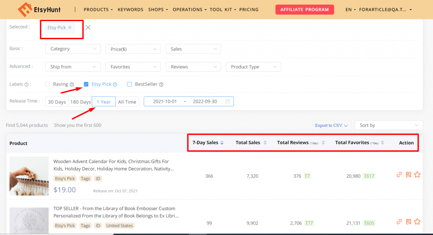This screenshot has height=235, width=433.
Task: Remove the Etsy Pick selected tag
Action: pos(70,27)
